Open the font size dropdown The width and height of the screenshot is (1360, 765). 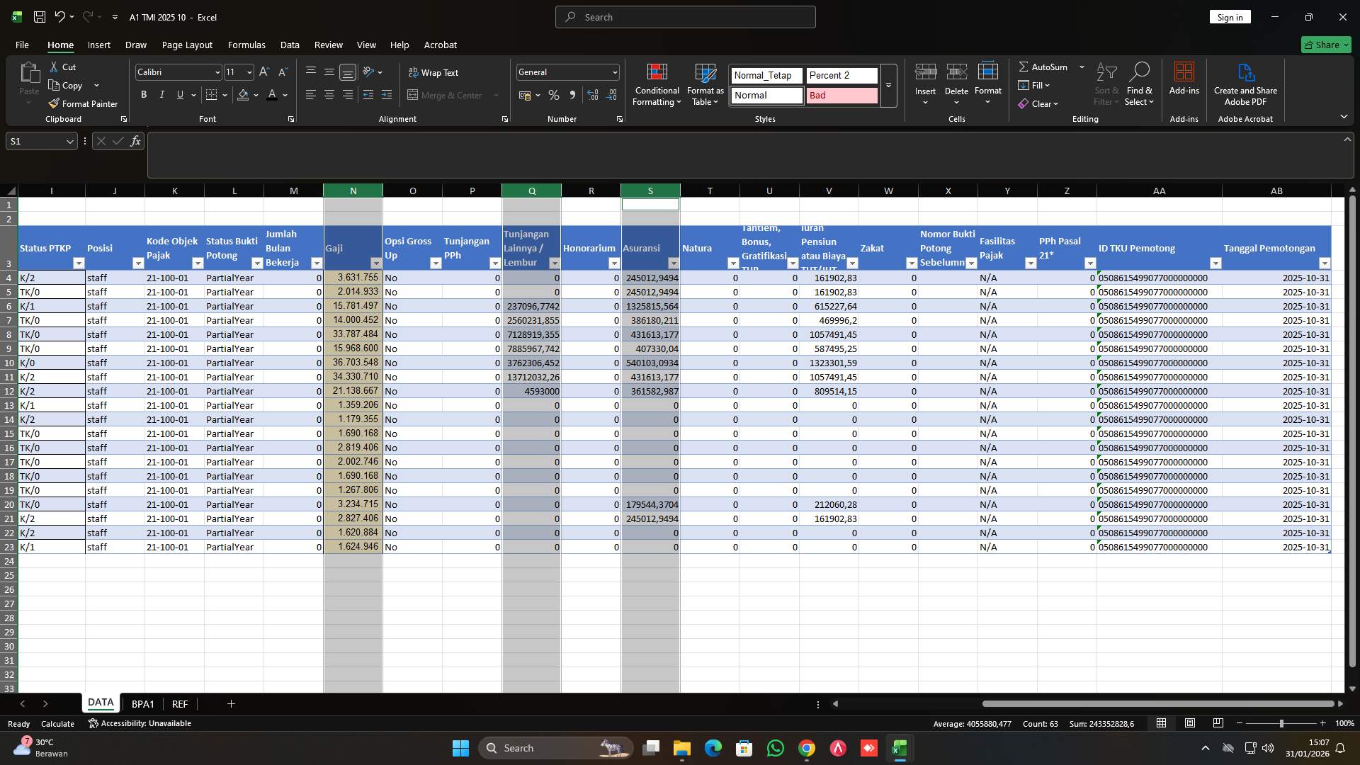click(247, 72)
